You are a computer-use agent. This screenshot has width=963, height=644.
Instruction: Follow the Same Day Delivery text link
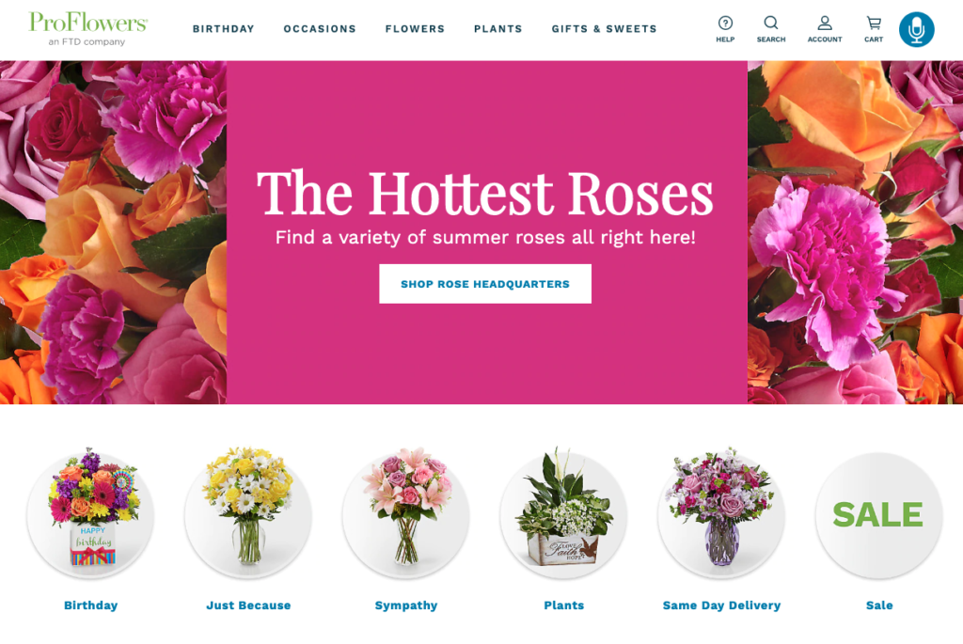coord(721,605)
